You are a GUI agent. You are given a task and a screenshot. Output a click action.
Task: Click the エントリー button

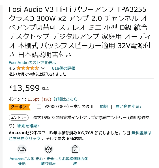tap(19, 118)
